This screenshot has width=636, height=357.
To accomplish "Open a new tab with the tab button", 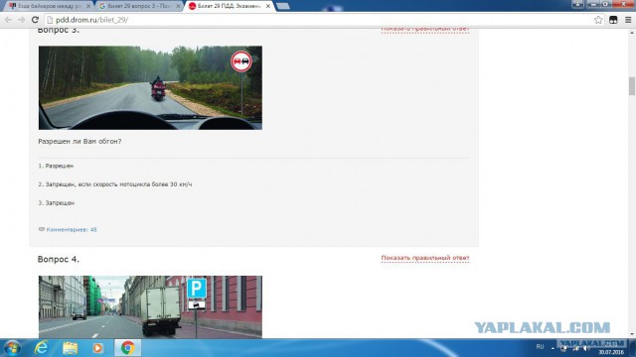I will click(282, 6).
